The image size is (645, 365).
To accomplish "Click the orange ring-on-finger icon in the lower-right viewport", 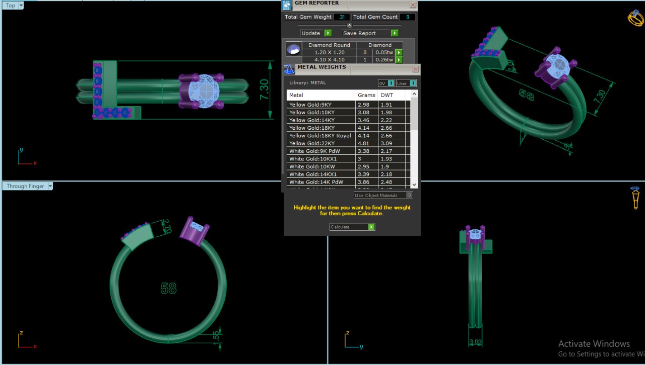I will 636,198.
